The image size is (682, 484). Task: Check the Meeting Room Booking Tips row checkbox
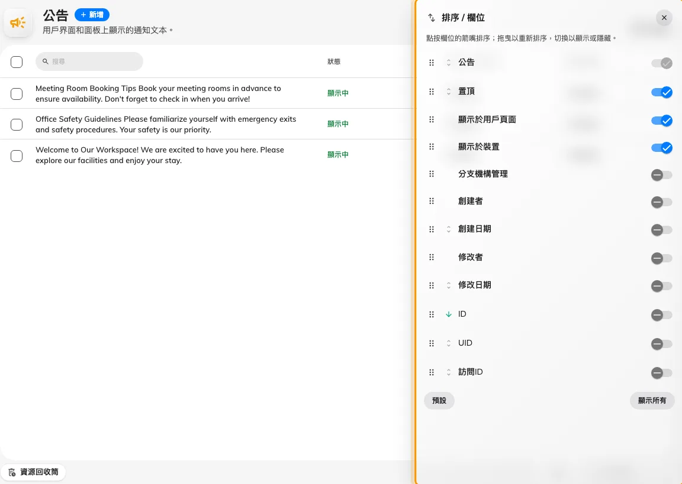click(17, 94)
